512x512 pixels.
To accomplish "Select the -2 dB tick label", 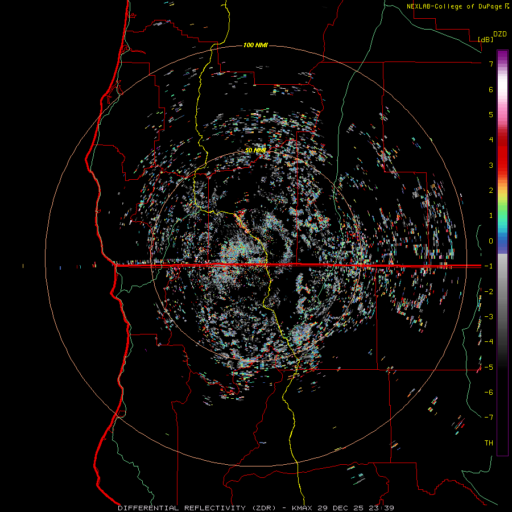I will [489, 292].
